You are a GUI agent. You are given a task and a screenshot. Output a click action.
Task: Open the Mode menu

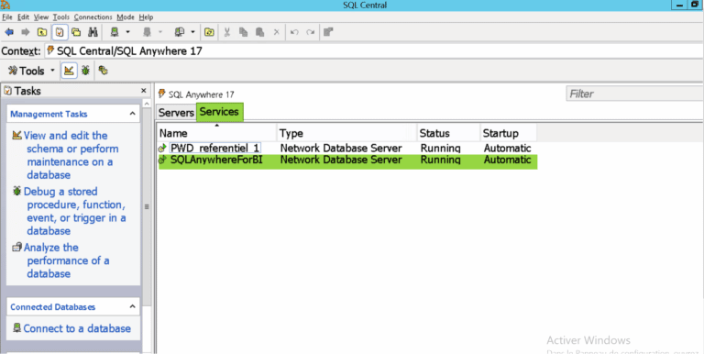pos(126,17)
